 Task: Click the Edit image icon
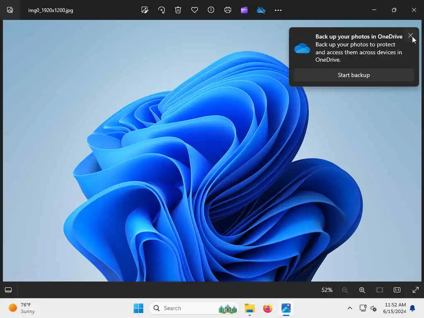pyautogui.click(x=145, y=10)
